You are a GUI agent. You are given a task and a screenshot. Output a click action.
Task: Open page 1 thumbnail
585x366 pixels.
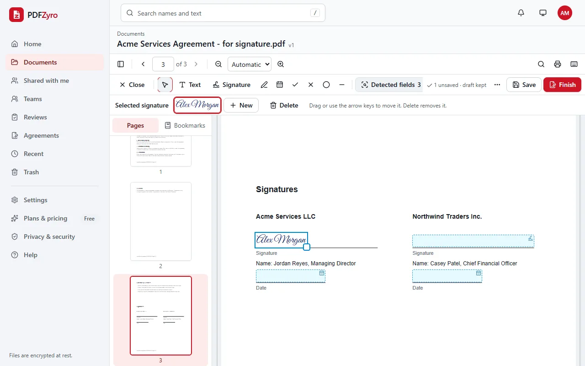[x=161, y=151]
